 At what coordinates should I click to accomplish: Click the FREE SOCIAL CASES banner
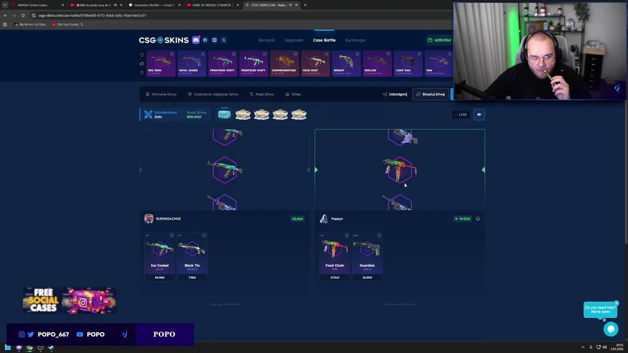tap(69, 301)
